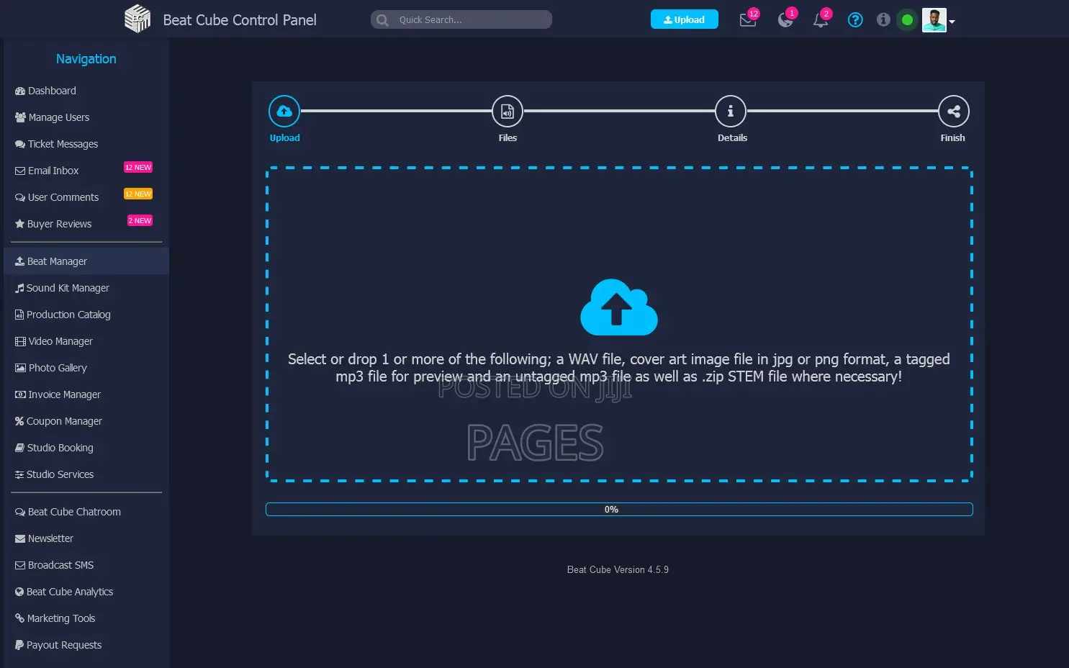
Task: Open the mail inbox icon with badge 12
Action: point(748,20)
